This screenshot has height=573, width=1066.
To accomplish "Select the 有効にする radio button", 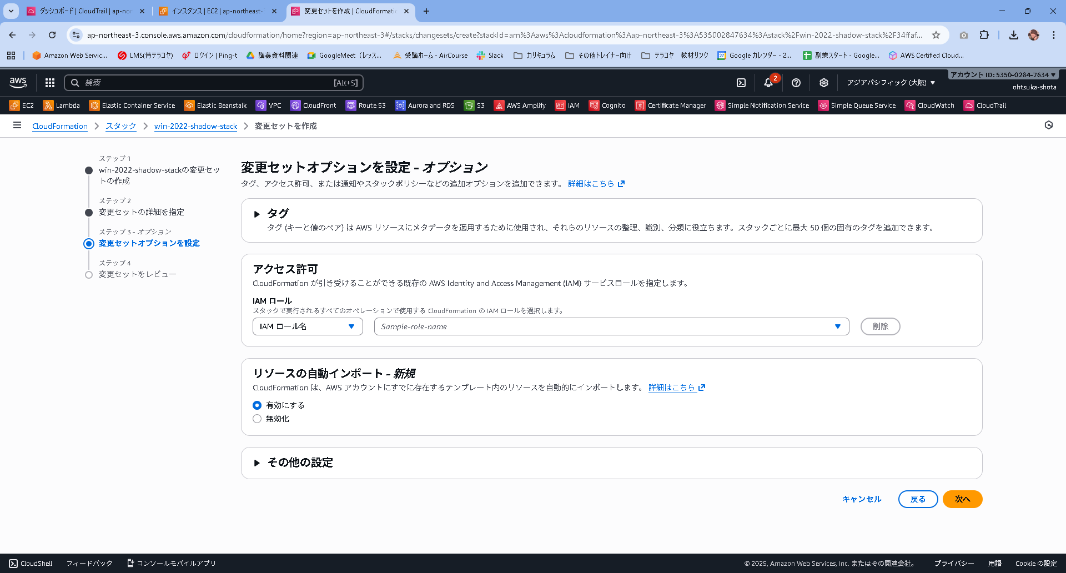I will 257,405.
